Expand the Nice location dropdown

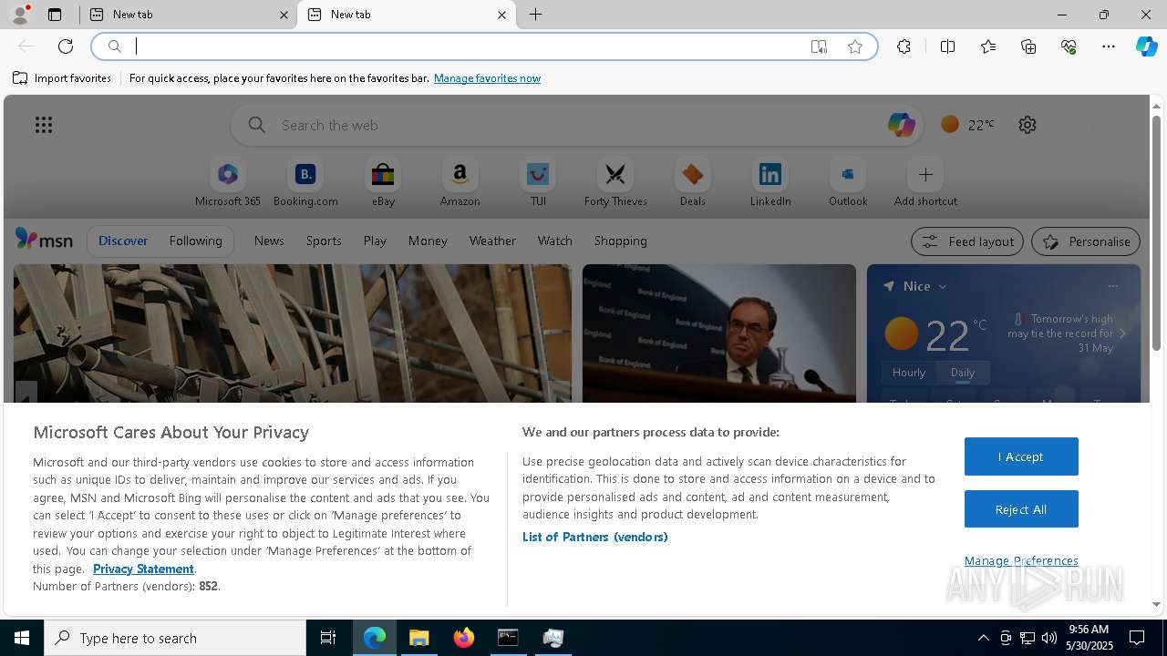(943, 286)
